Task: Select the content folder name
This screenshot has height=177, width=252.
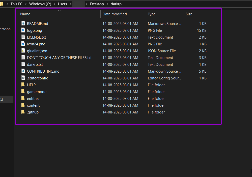Action: click(33, 105)
